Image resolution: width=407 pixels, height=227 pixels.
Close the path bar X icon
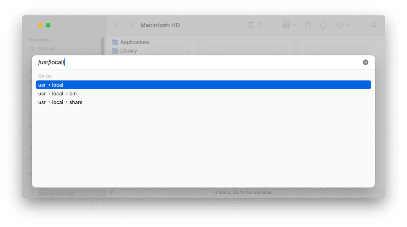pos(111,192)
